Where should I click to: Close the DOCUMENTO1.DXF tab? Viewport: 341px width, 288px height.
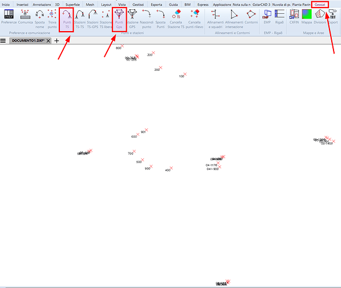click(x=48, y=41)
